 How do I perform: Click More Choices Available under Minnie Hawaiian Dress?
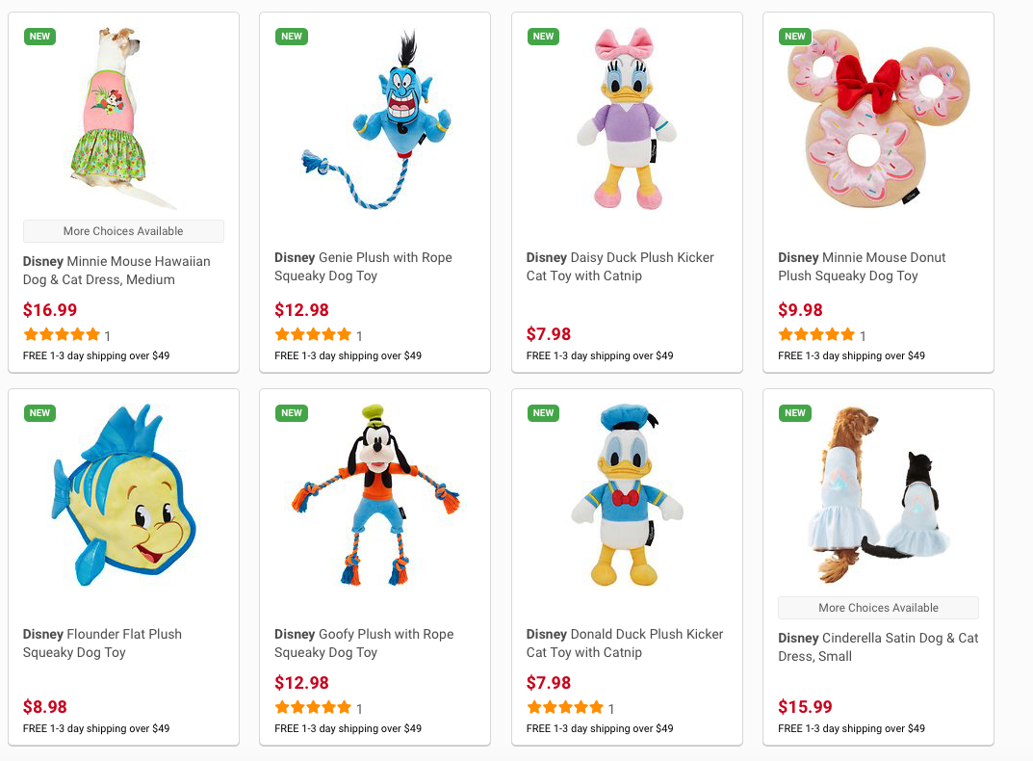pyautogui.click(x=123, y=231)
